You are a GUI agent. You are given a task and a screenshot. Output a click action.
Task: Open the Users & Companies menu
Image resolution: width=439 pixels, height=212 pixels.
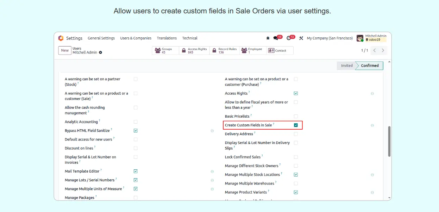click(x=136, y=38)
